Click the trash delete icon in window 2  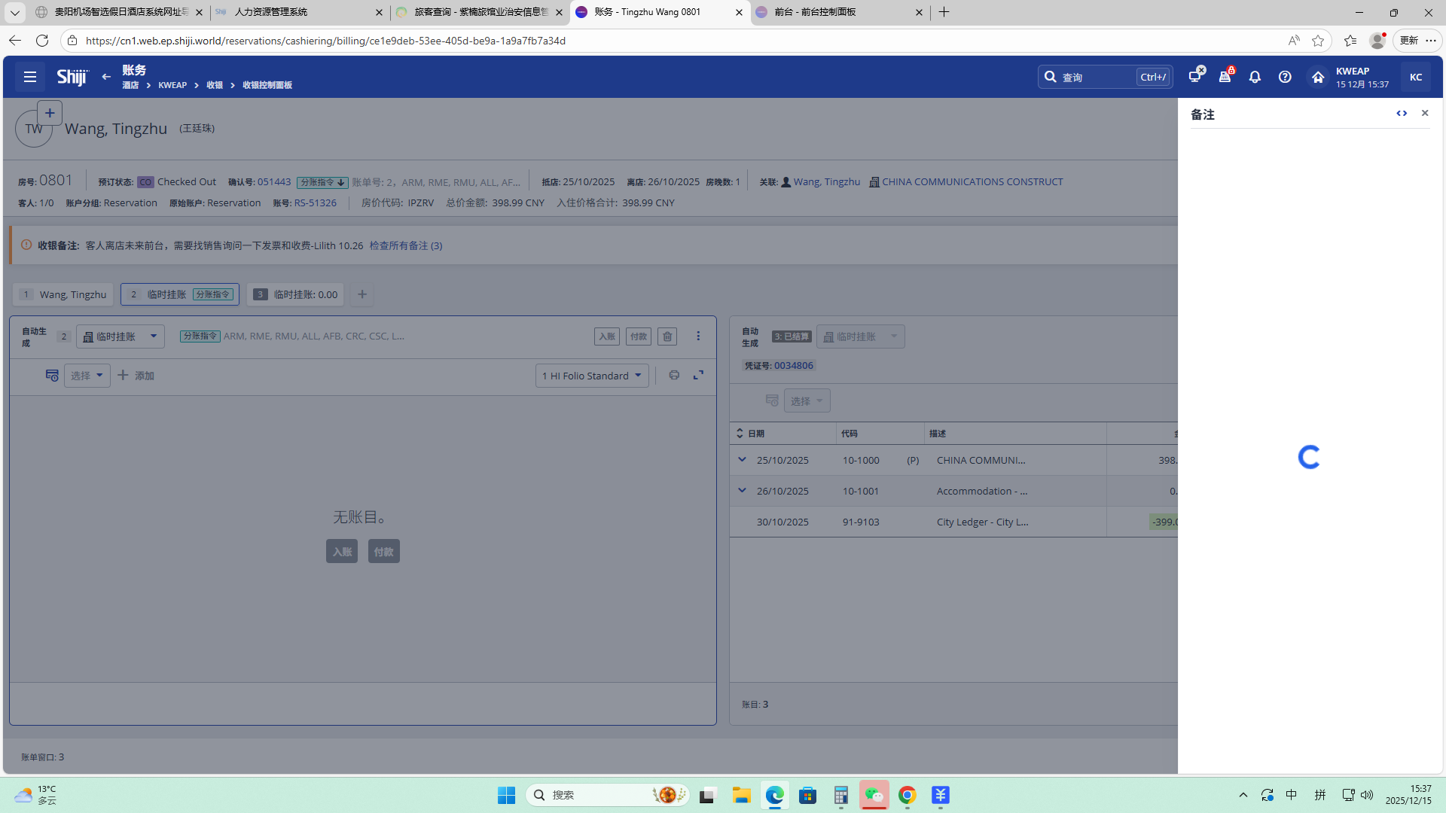point(667,336)
